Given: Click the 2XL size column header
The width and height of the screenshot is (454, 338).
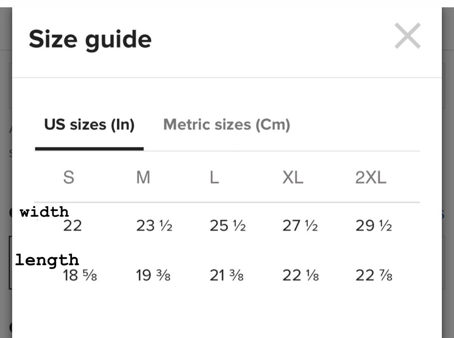Looking at the screenshot, I should [371, 178].
